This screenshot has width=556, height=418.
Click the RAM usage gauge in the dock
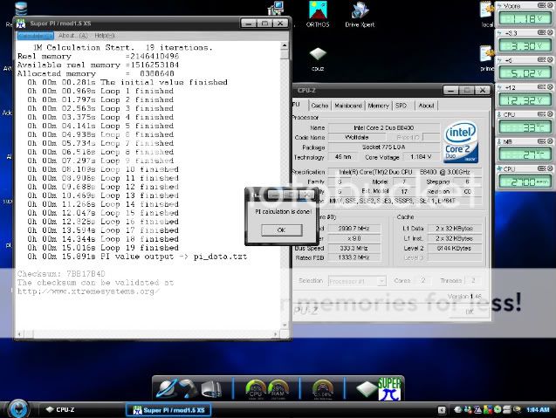pyautogui.click(x=279, y=389)
